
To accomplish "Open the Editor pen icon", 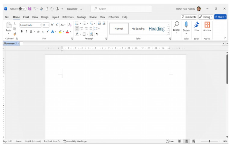I will (x=196, y=25).
